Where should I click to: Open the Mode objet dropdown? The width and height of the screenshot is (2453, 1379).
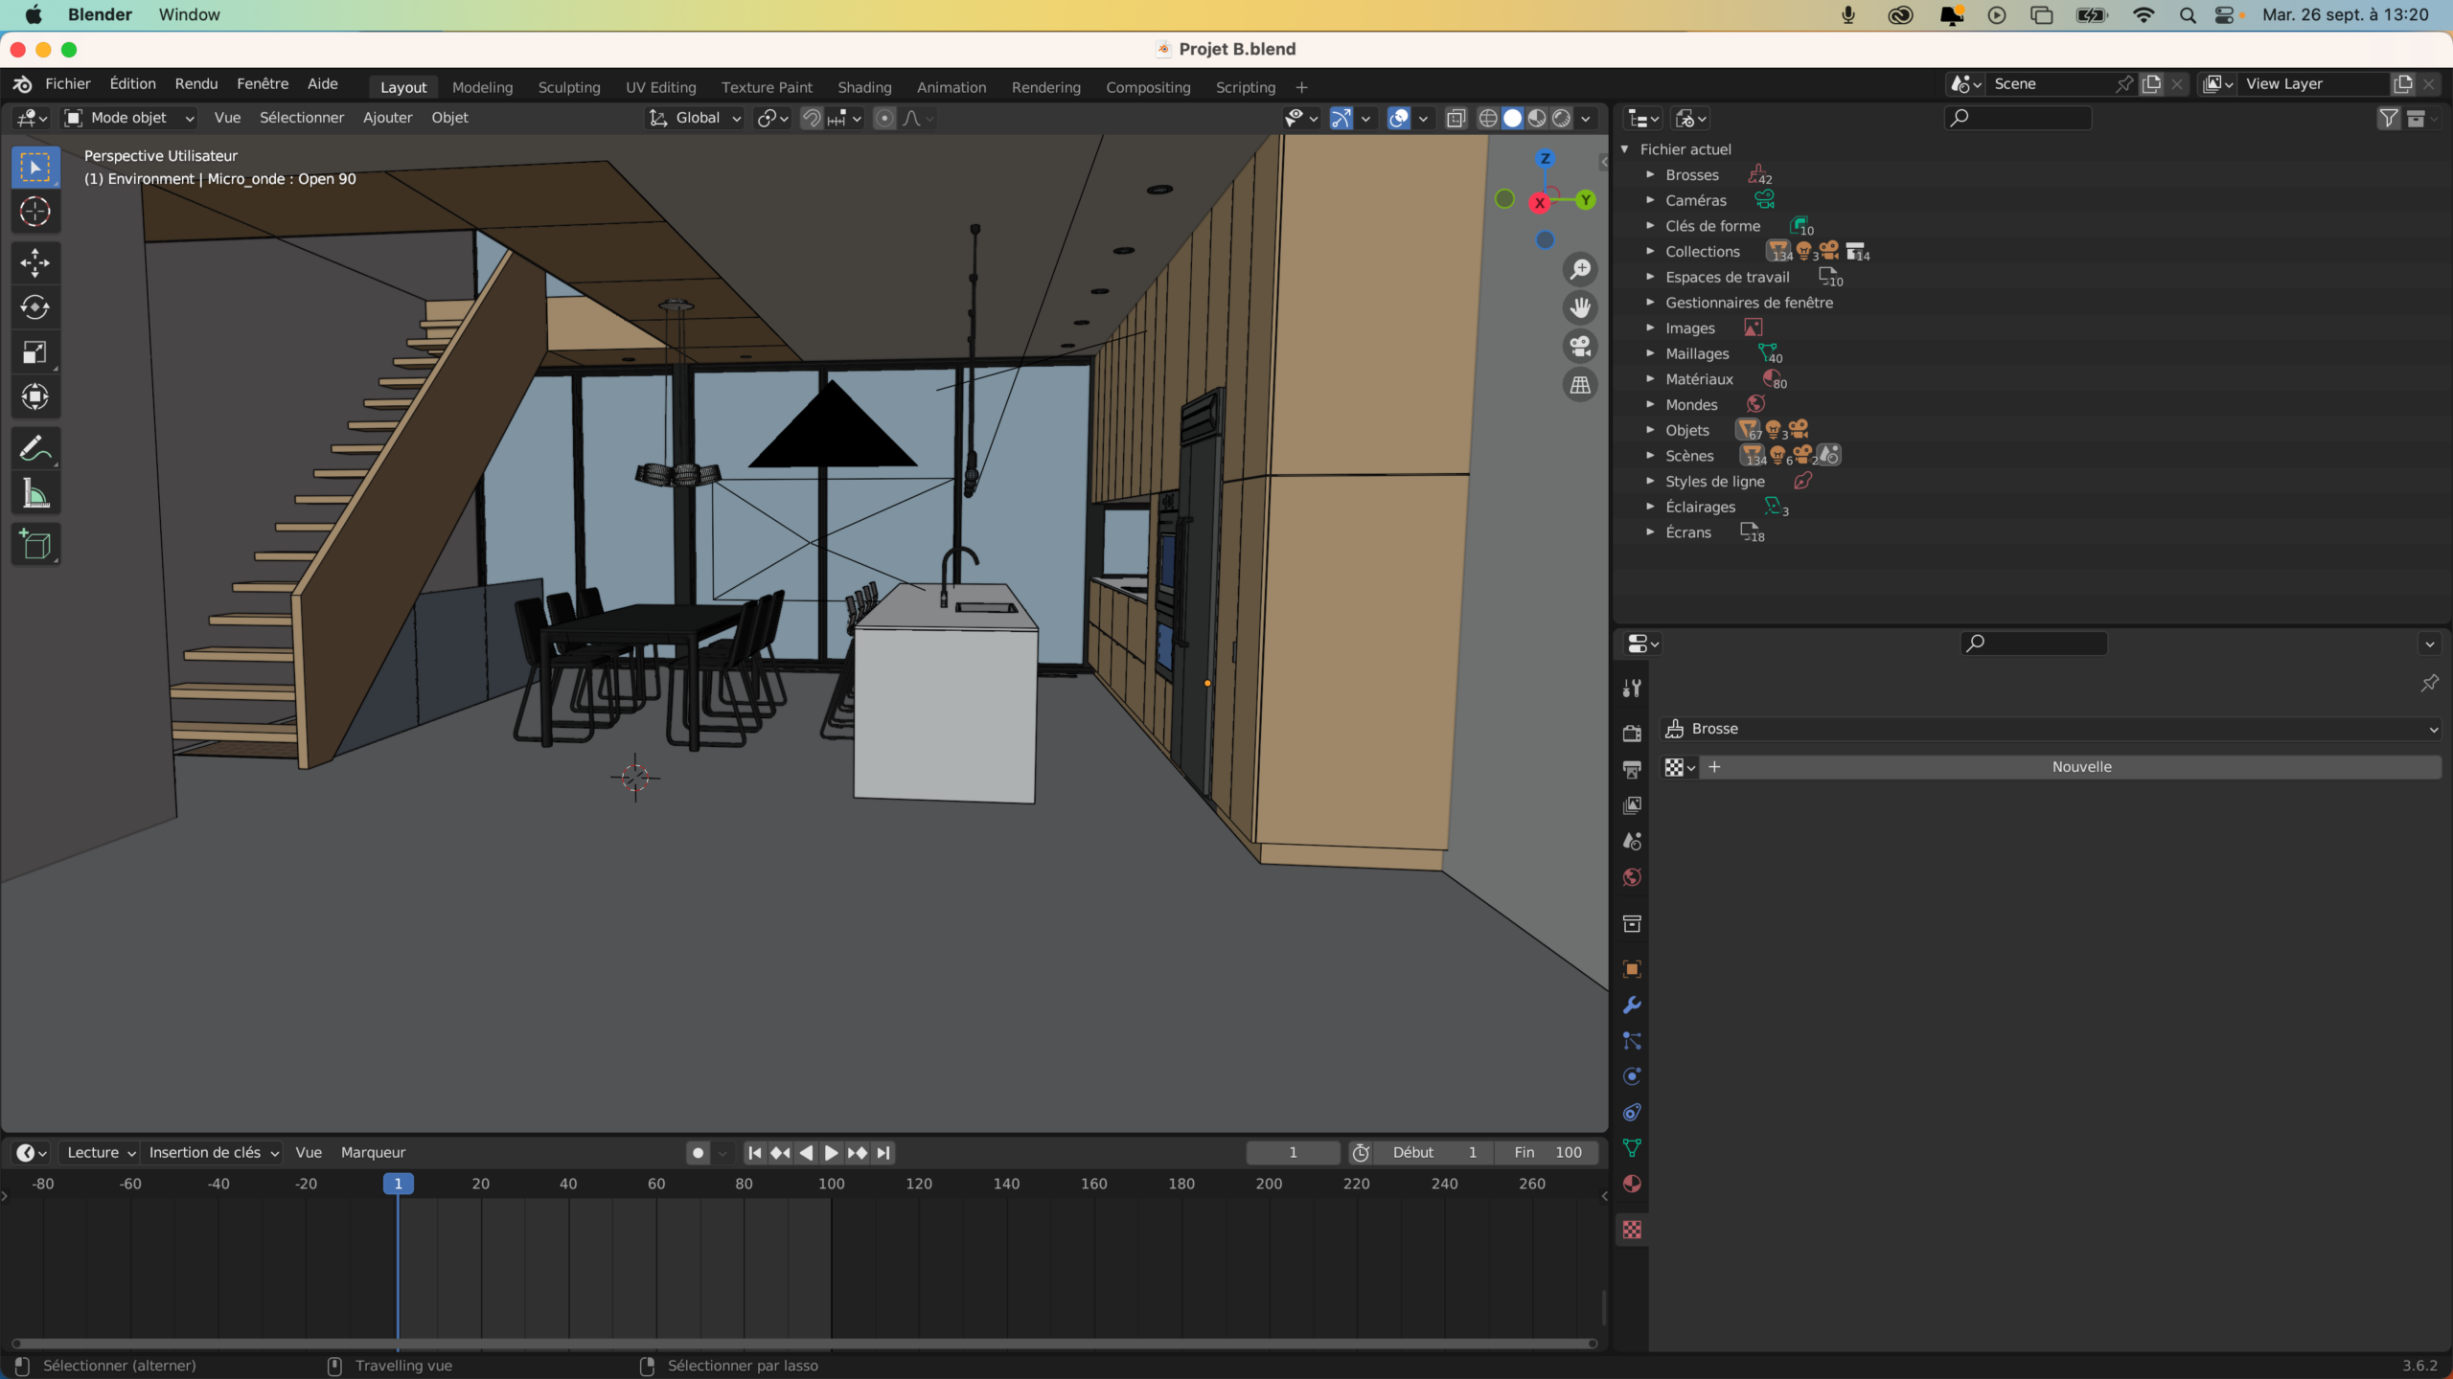[x=129, y=118]
